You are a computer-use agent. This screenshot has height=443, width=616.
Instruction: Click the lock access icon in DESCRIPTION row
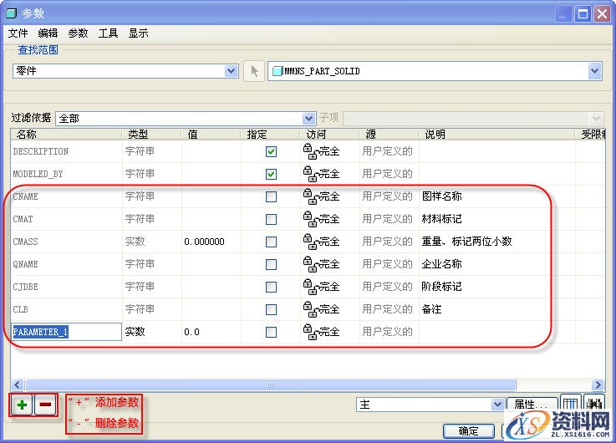coord(309,151)
